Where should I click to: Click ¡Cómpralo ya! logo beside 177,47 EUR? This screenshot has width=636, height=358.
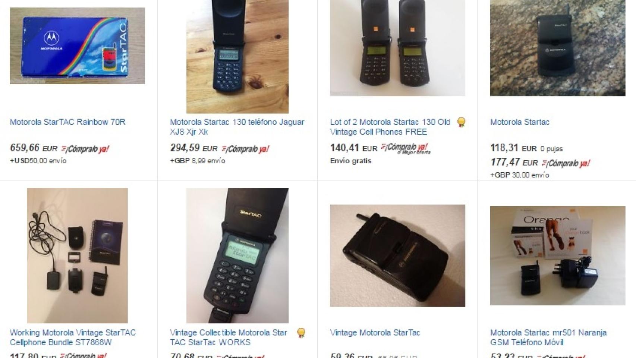click(x=566, y=163)
